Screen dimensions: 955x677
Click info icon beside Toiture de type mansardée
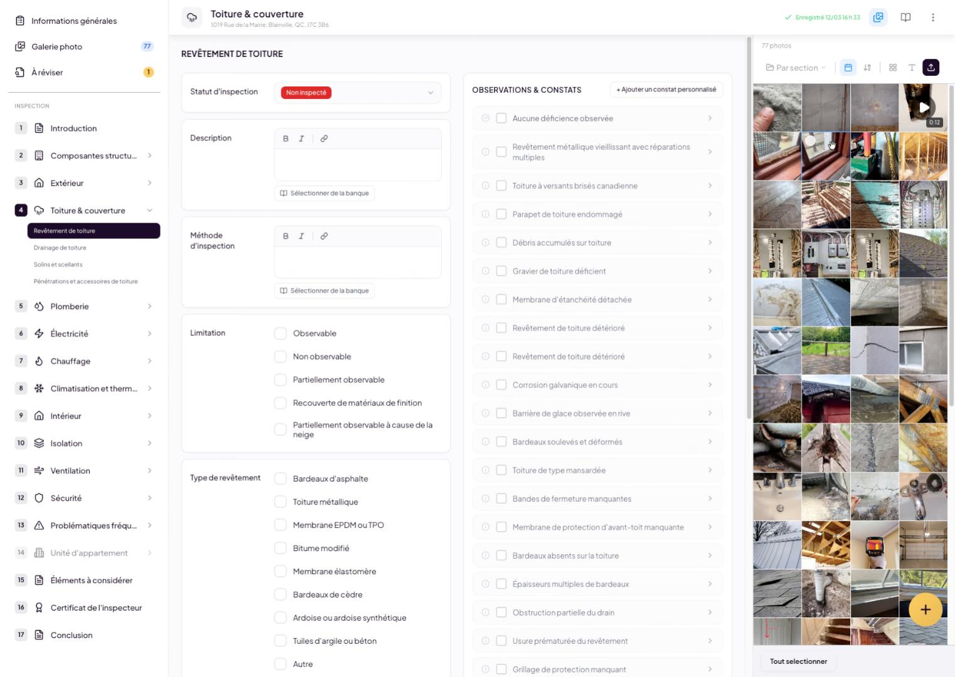coord(486,470)
